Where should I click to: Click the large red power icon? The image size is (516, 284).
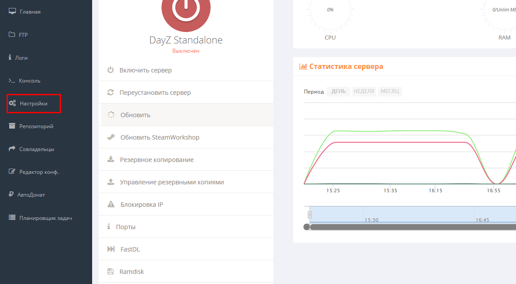point(186,9)
